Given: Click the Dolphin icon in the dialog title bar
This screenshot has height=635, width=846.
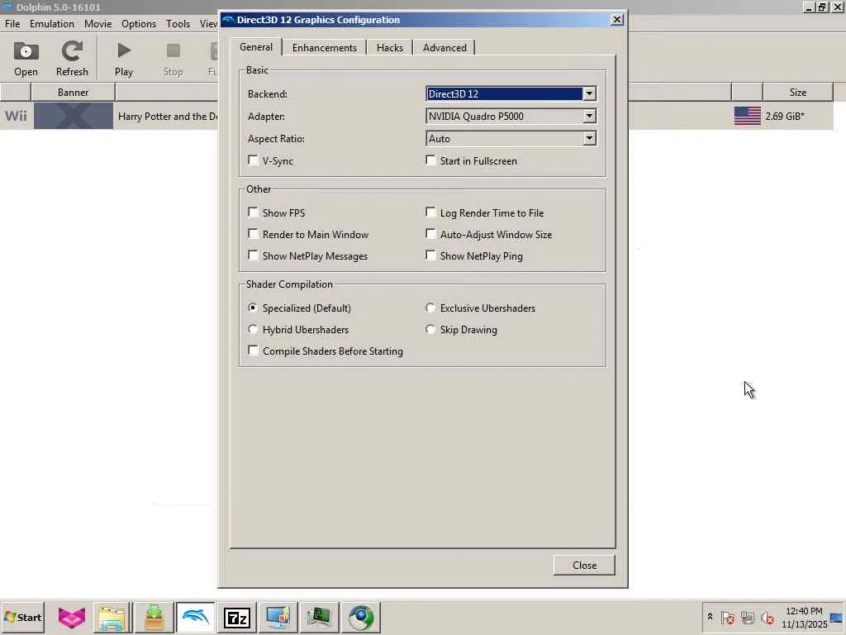Looking at the screenshot, I should coord(228,20).
